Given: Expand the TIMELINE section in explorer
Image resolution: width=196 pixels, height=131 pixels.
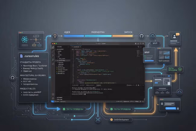Looking at the screenshot, I should (59, 99).
